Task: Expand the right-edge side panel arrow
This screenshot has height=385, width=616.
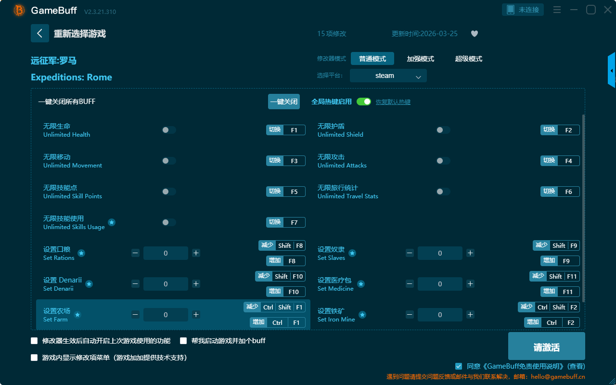Action: 612,70
